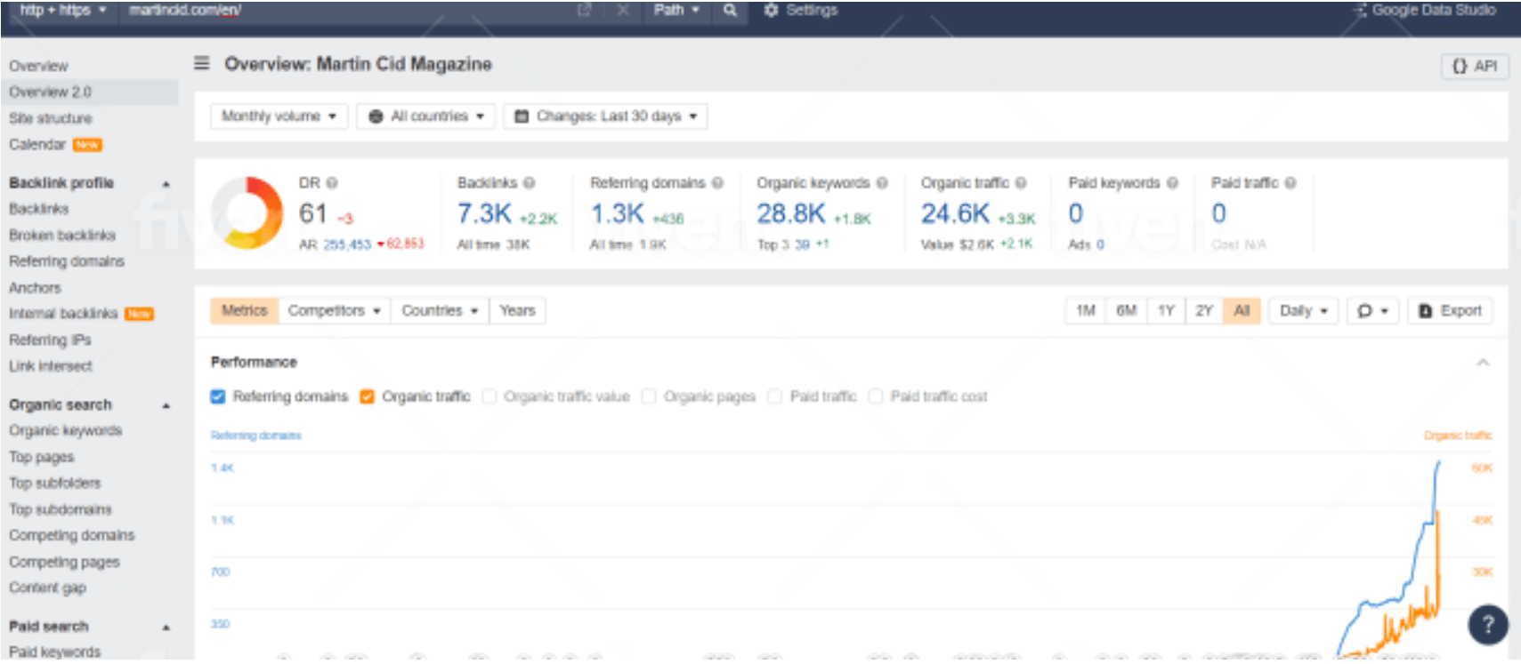Click the Export button

click(x=1450, y=311)
